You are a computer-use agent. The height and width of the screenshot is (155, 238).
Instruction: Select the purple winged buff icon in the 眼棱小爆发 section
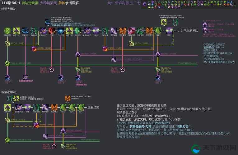point(63,131)
